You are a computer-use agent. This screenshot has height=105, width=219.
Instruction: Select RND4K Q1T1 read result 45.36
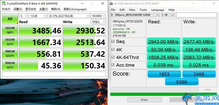tap(41, 65)
